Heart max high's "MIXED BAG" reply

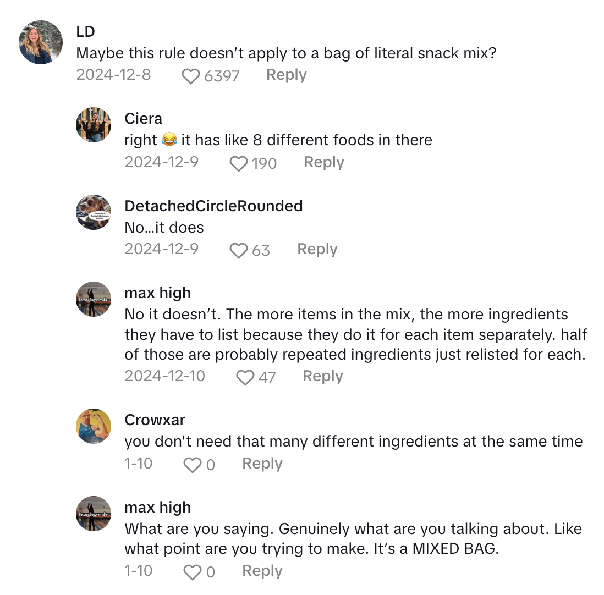pyautogui.click(x=192, y=572)
